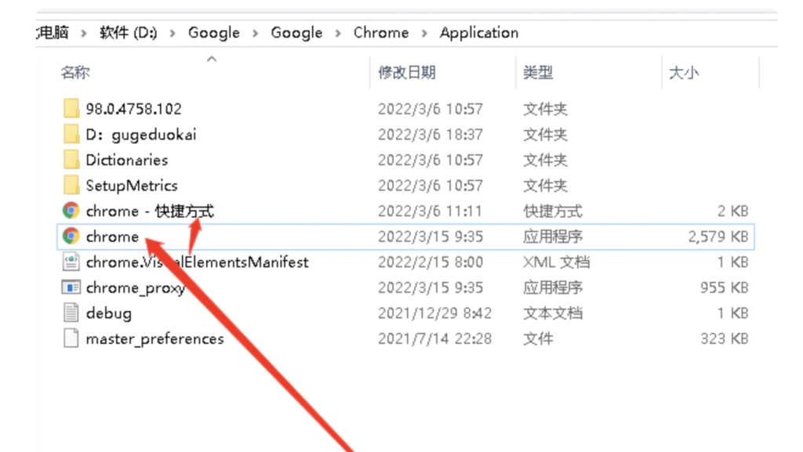Screen dimensions: 803x452
Task: Sort by the 修改日期 column header
Action: pos(407,73)
